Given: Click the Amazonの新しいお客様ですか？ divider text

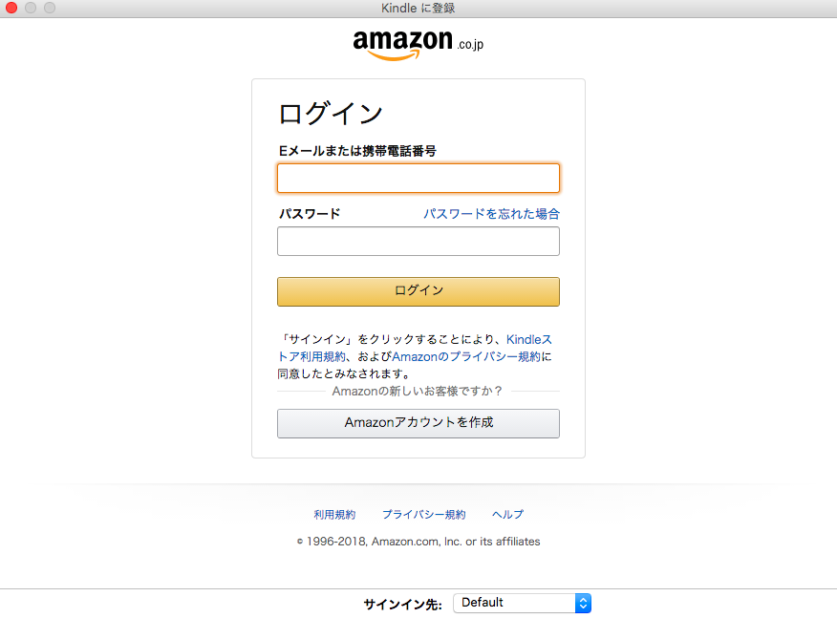Looking at the screenshot, I should click(x=418, y=392).
